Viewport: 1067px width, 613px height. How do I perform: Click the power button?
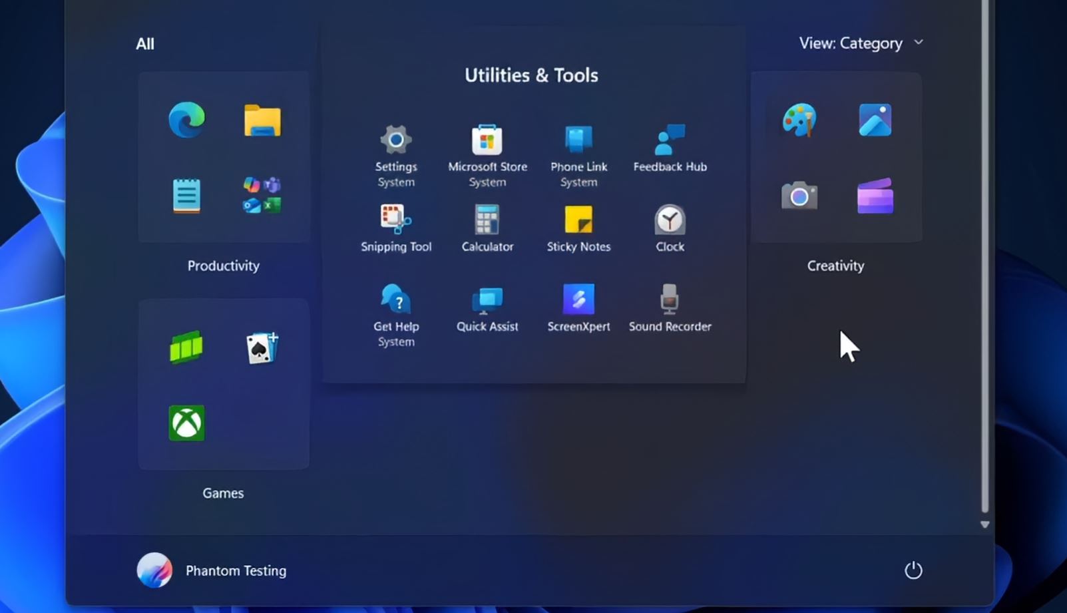point(913,570)
